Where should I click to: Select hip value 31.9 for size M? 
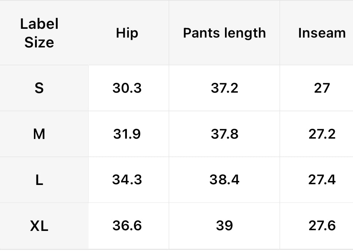coord(127,134)
